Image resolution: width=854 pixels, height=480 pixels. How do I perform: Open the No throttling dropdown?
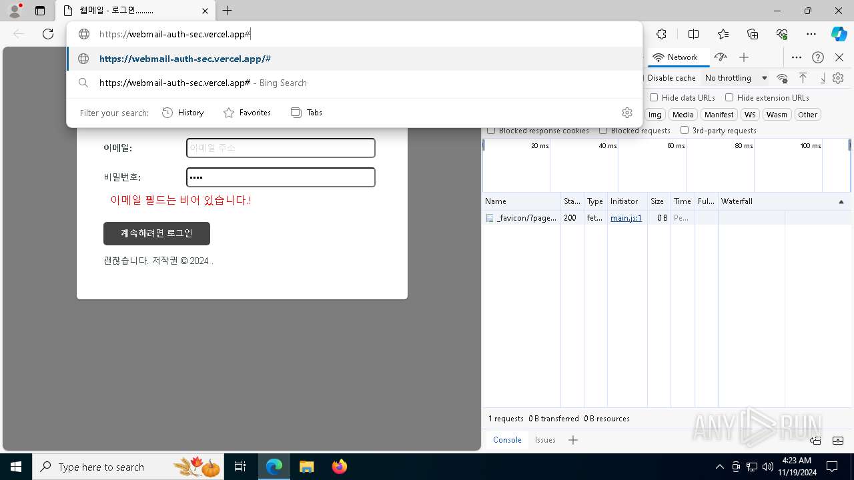pos(736,78)
